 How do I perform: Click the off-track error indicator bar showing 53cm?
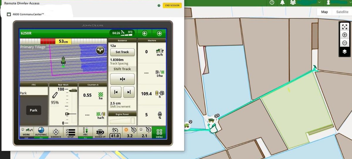(63, 41)
